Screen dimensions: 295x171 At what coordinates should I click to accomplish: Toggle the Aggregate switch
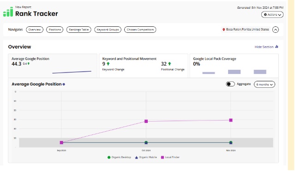pyautogui.click(x=230, y=84)
